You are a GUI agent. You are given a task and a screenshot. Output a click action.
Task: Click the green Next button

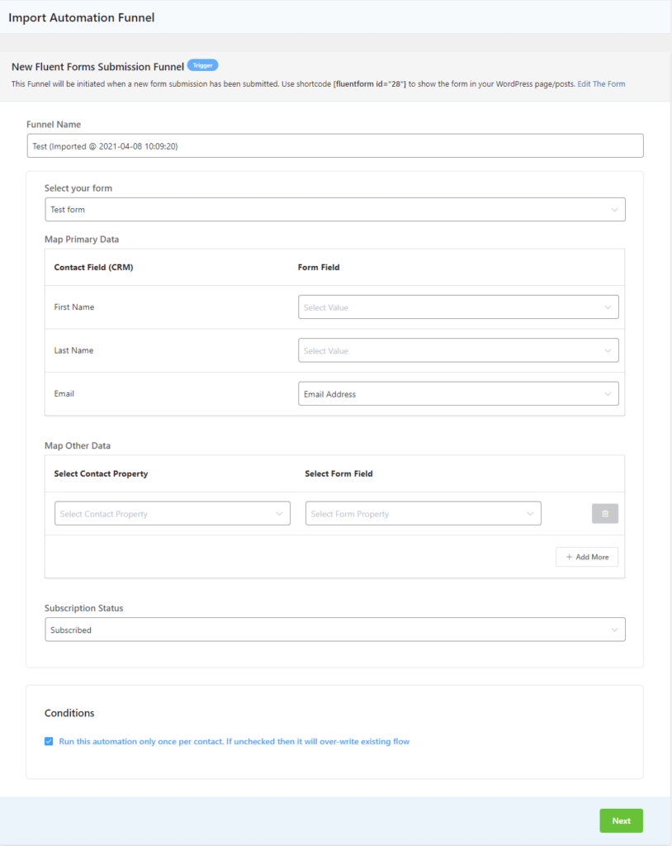[x=622, y=820]
